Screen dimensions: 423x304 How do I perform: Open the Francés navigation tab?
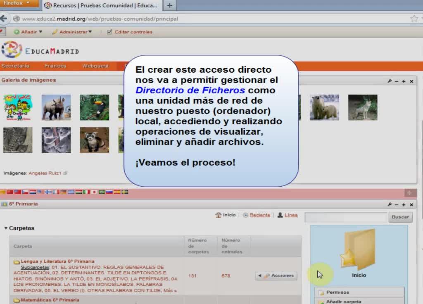pos(56,66)
